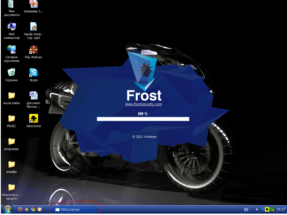Click the green Mail.ru Agent tray icon

point(272,209)
